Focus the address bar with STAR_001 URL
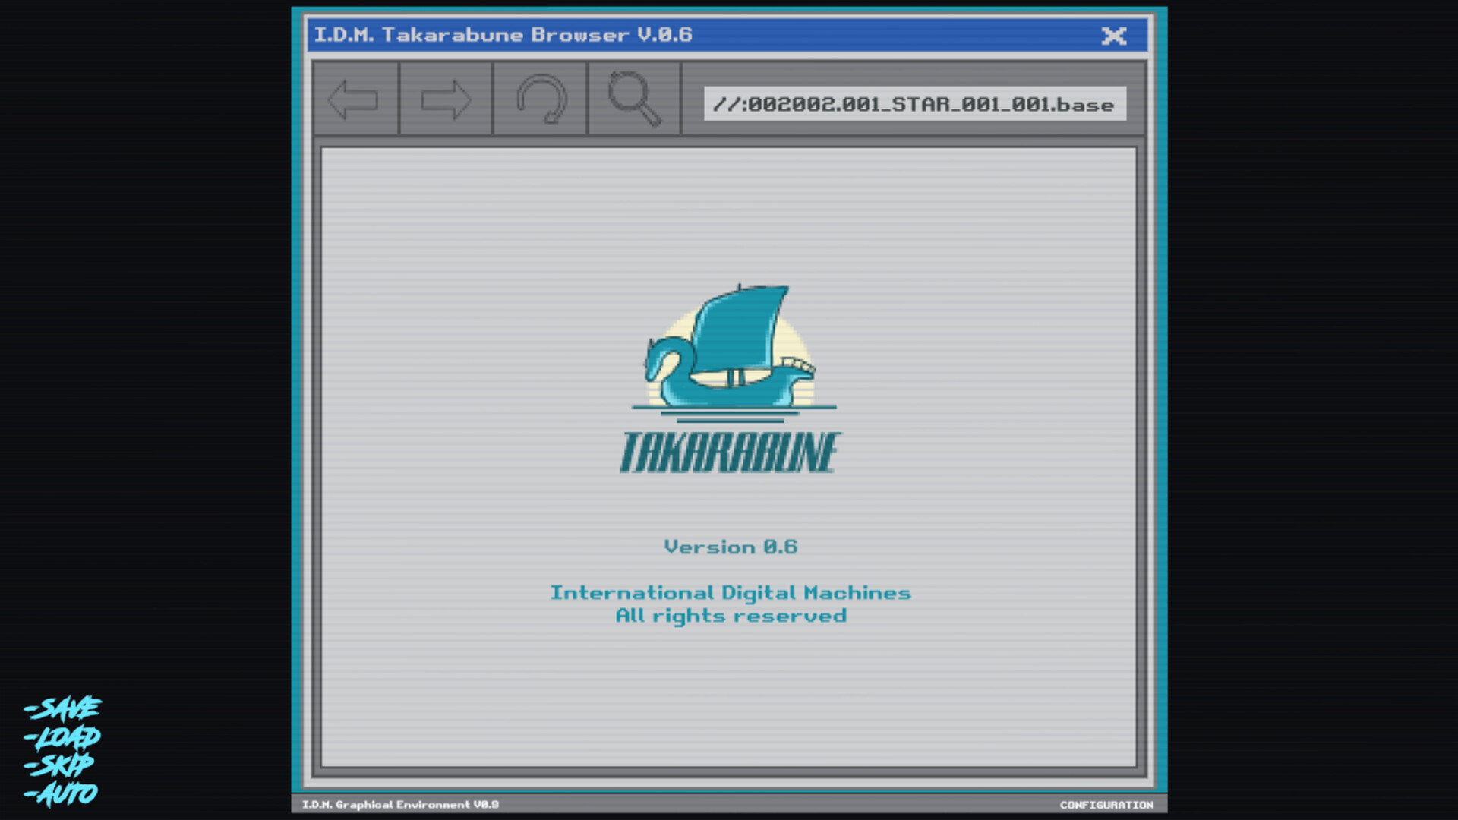 pyautogui.click(x=914, y=104)
